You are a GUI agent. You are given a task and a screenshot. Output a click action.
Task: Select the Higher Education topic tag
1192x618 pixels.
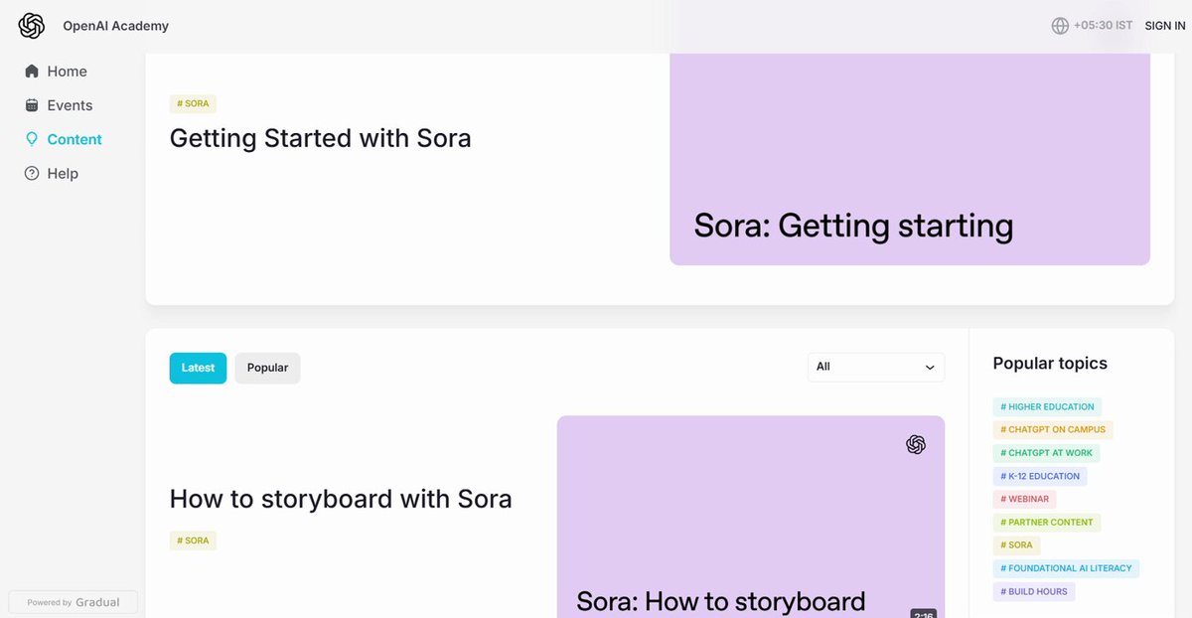[x=1047, y=406]
